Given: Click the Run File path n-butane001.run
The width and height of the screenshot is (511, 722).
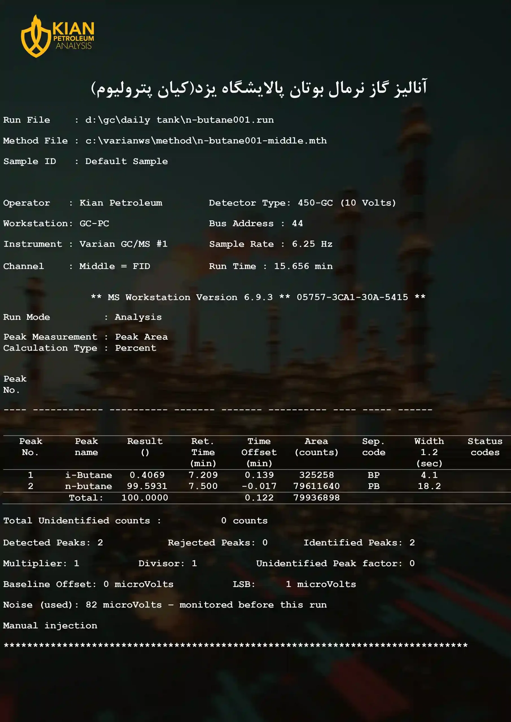Looking at the screenshot, I should (x=179, y=120).
